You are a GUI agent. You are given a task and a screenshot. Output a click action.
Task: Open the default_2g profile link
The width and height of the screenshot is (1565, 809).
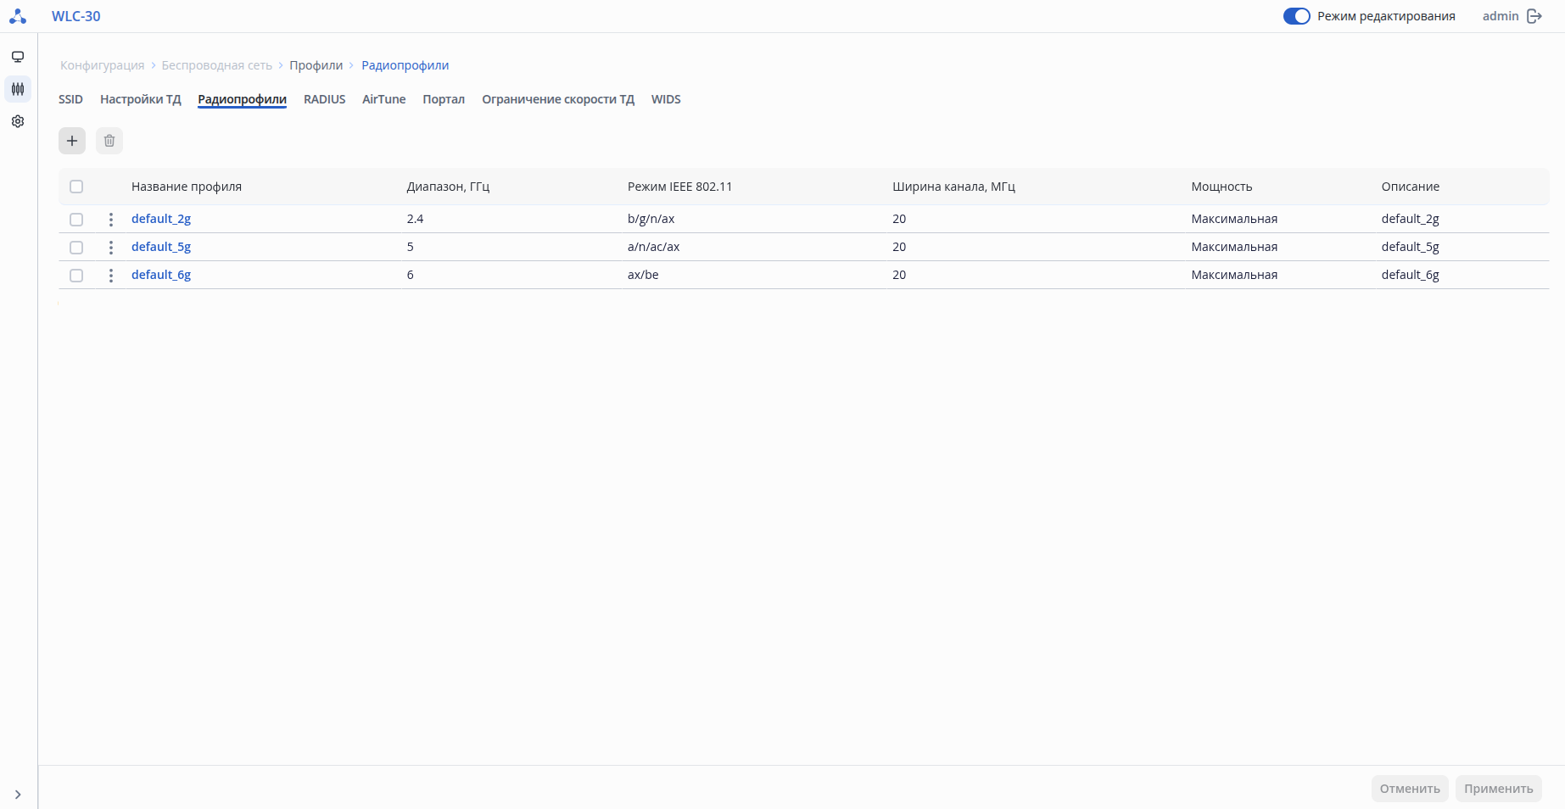click(161, 219)
